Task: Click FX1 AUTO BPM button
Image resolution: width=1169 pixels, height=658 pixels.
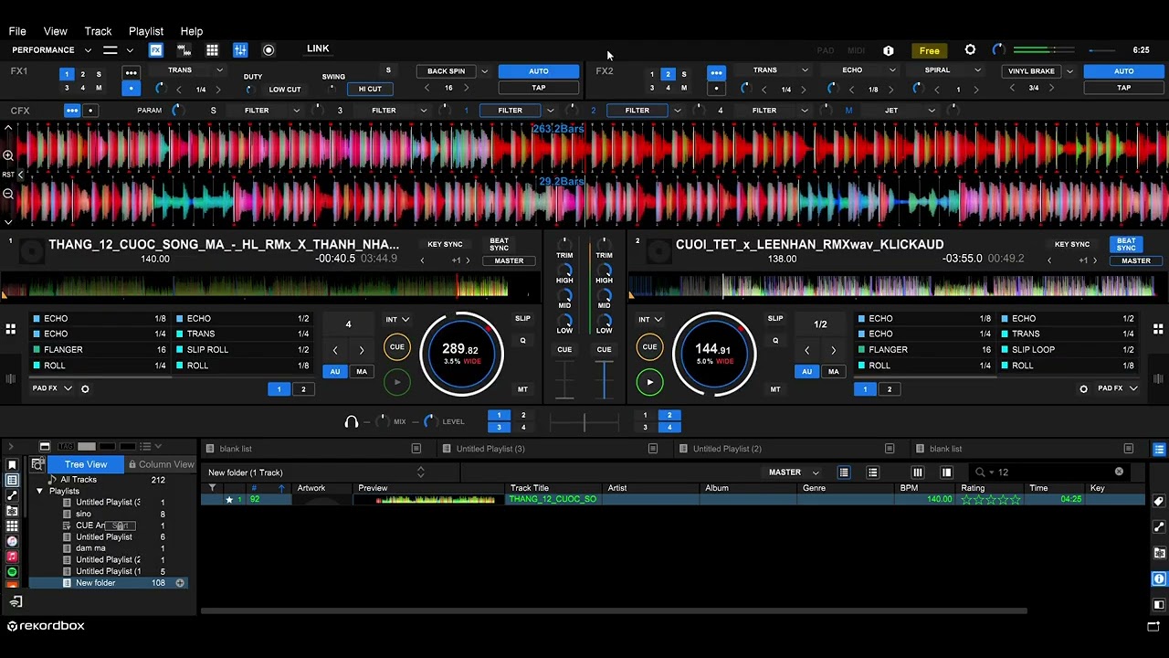Action: pos(539,71)
